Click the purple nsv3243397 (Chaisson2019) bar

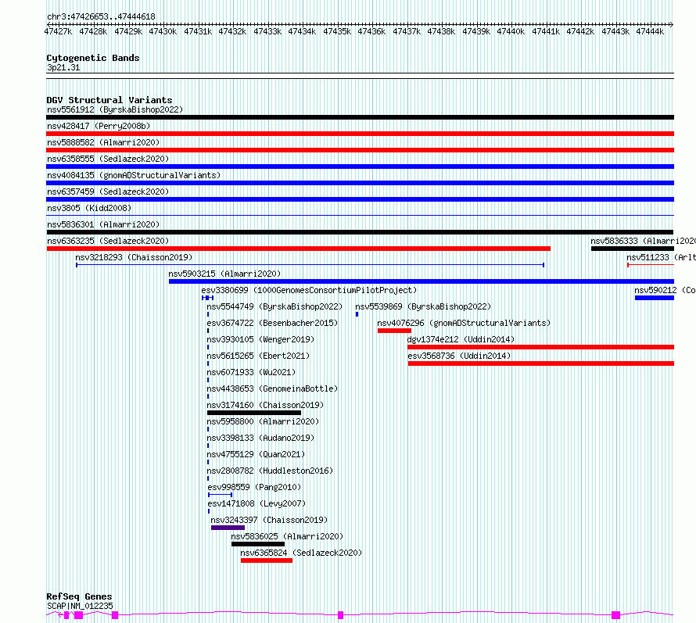click(x=228, y=528)
